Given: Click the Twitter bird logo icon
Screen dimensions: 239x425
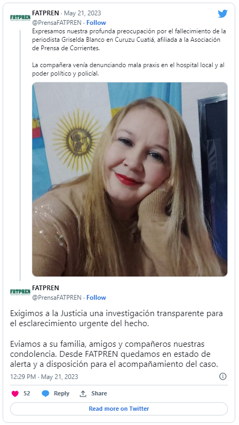Looking at the screenshot, I should point(223,14).
